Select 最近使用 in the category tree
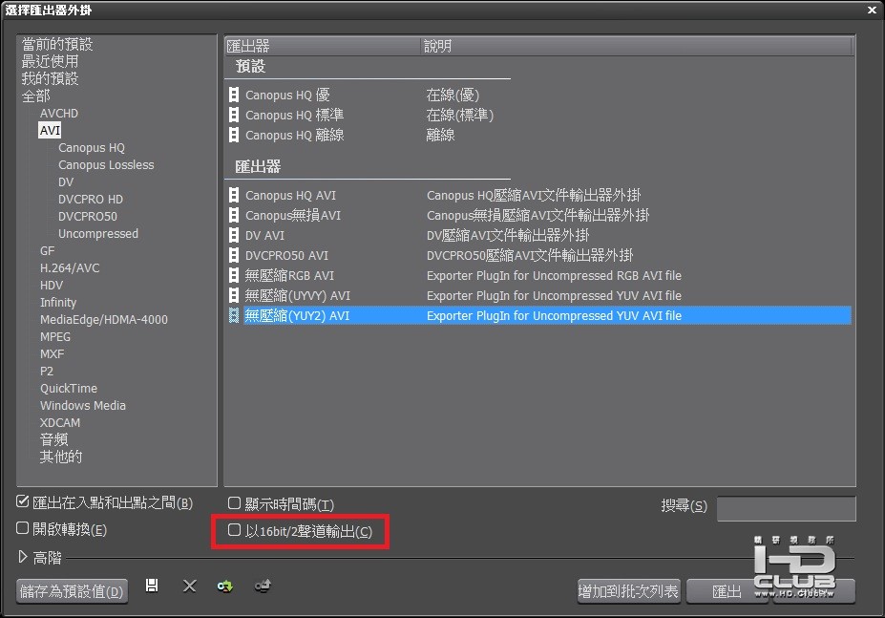This screenshot has width=885, height=618. click(51, 61)
